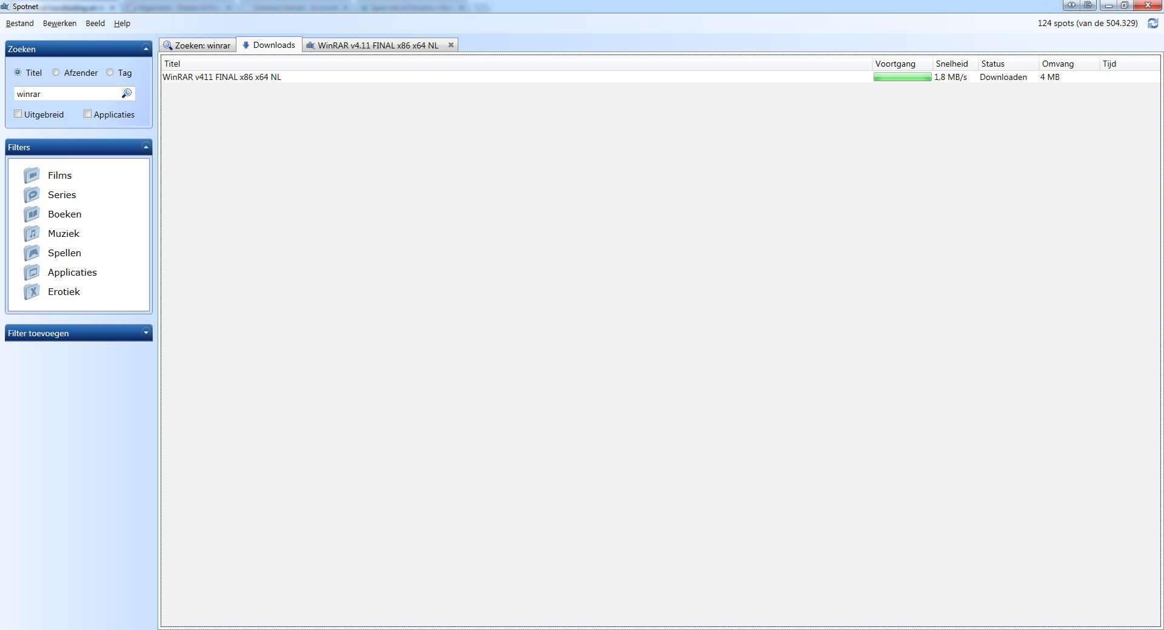Open the Bestand menu

click(20, 23)
